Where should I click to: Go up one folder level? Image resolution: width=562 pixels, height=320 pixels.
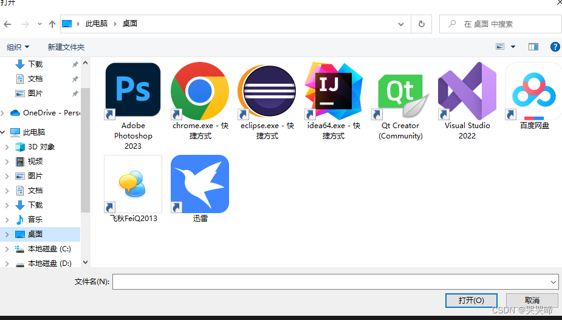(52, 24)
